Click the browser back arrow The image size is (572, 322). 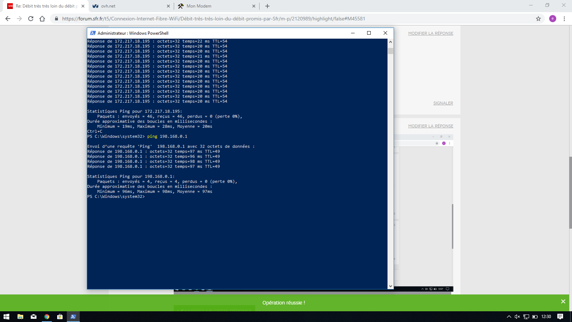coord(8,19)
